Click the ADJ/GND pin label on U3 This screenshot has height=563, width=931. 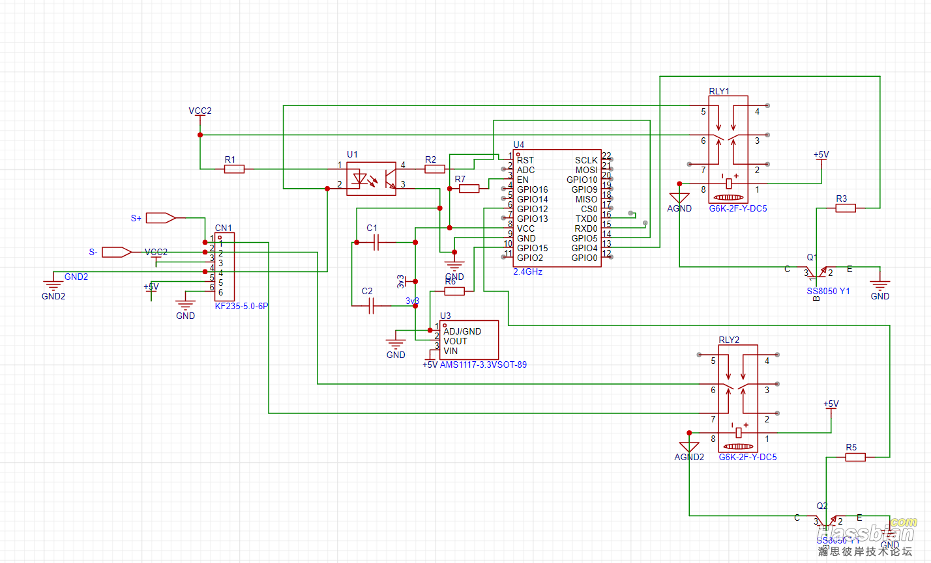462,331
